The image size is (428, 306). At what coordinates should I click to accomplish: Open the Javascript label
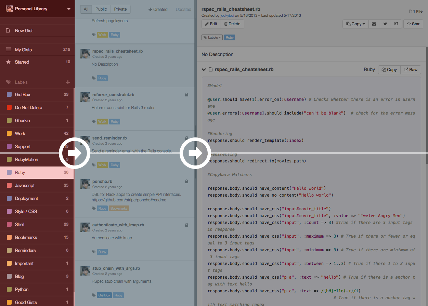pyautogui.click(x=37, y=185)
